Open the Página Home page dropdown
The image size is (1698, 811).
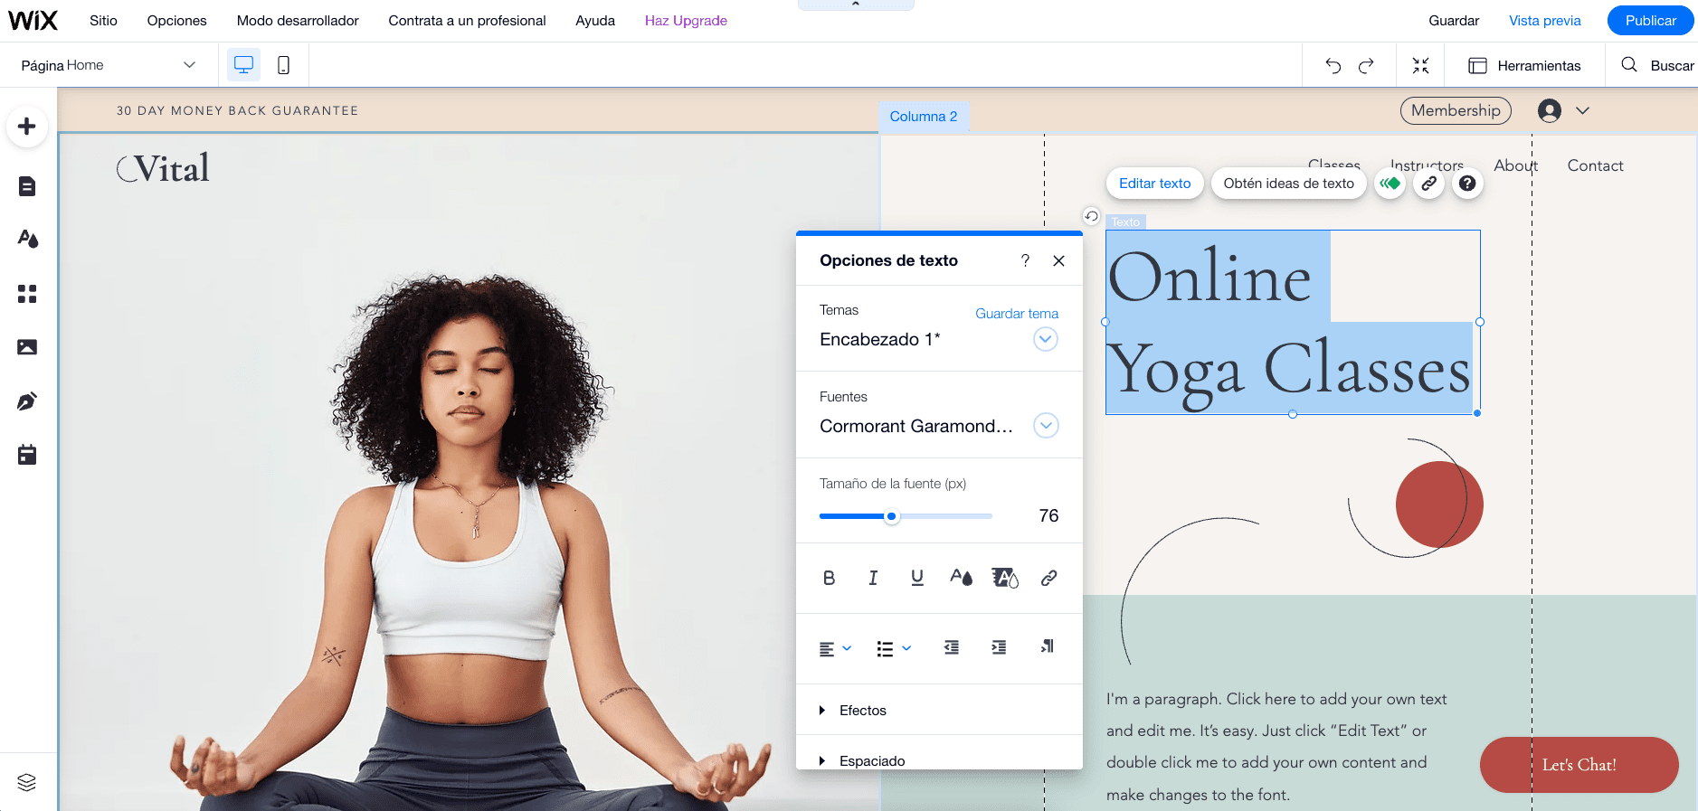pyautogui.click(x=109, y=65)
